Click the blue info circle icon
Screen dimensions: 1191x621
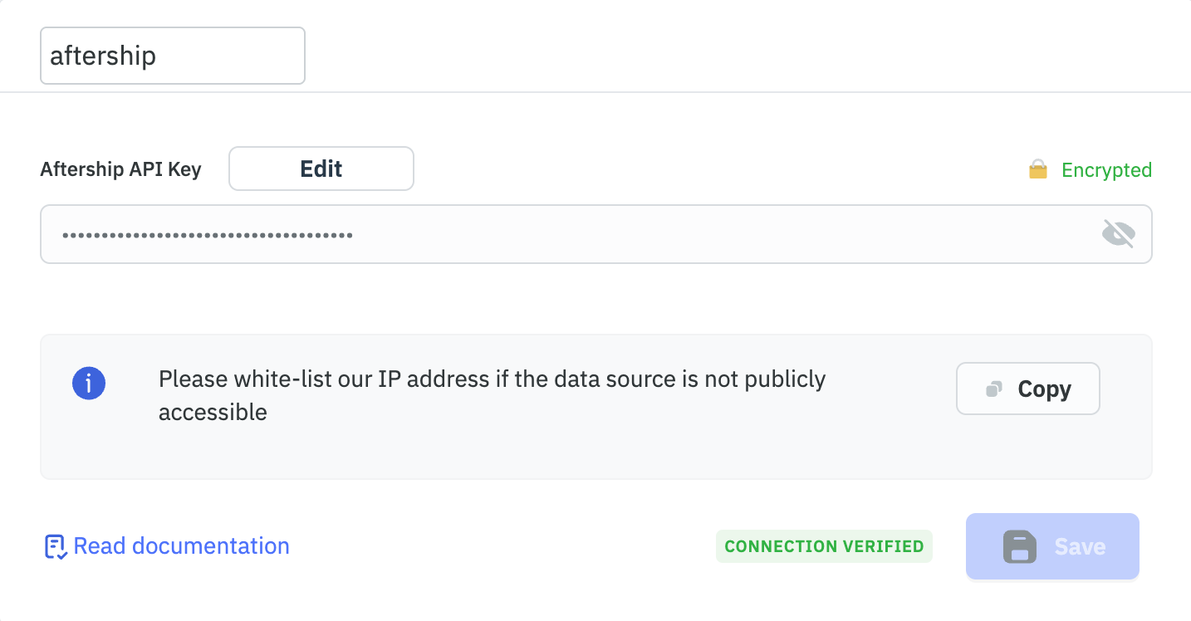89,384
